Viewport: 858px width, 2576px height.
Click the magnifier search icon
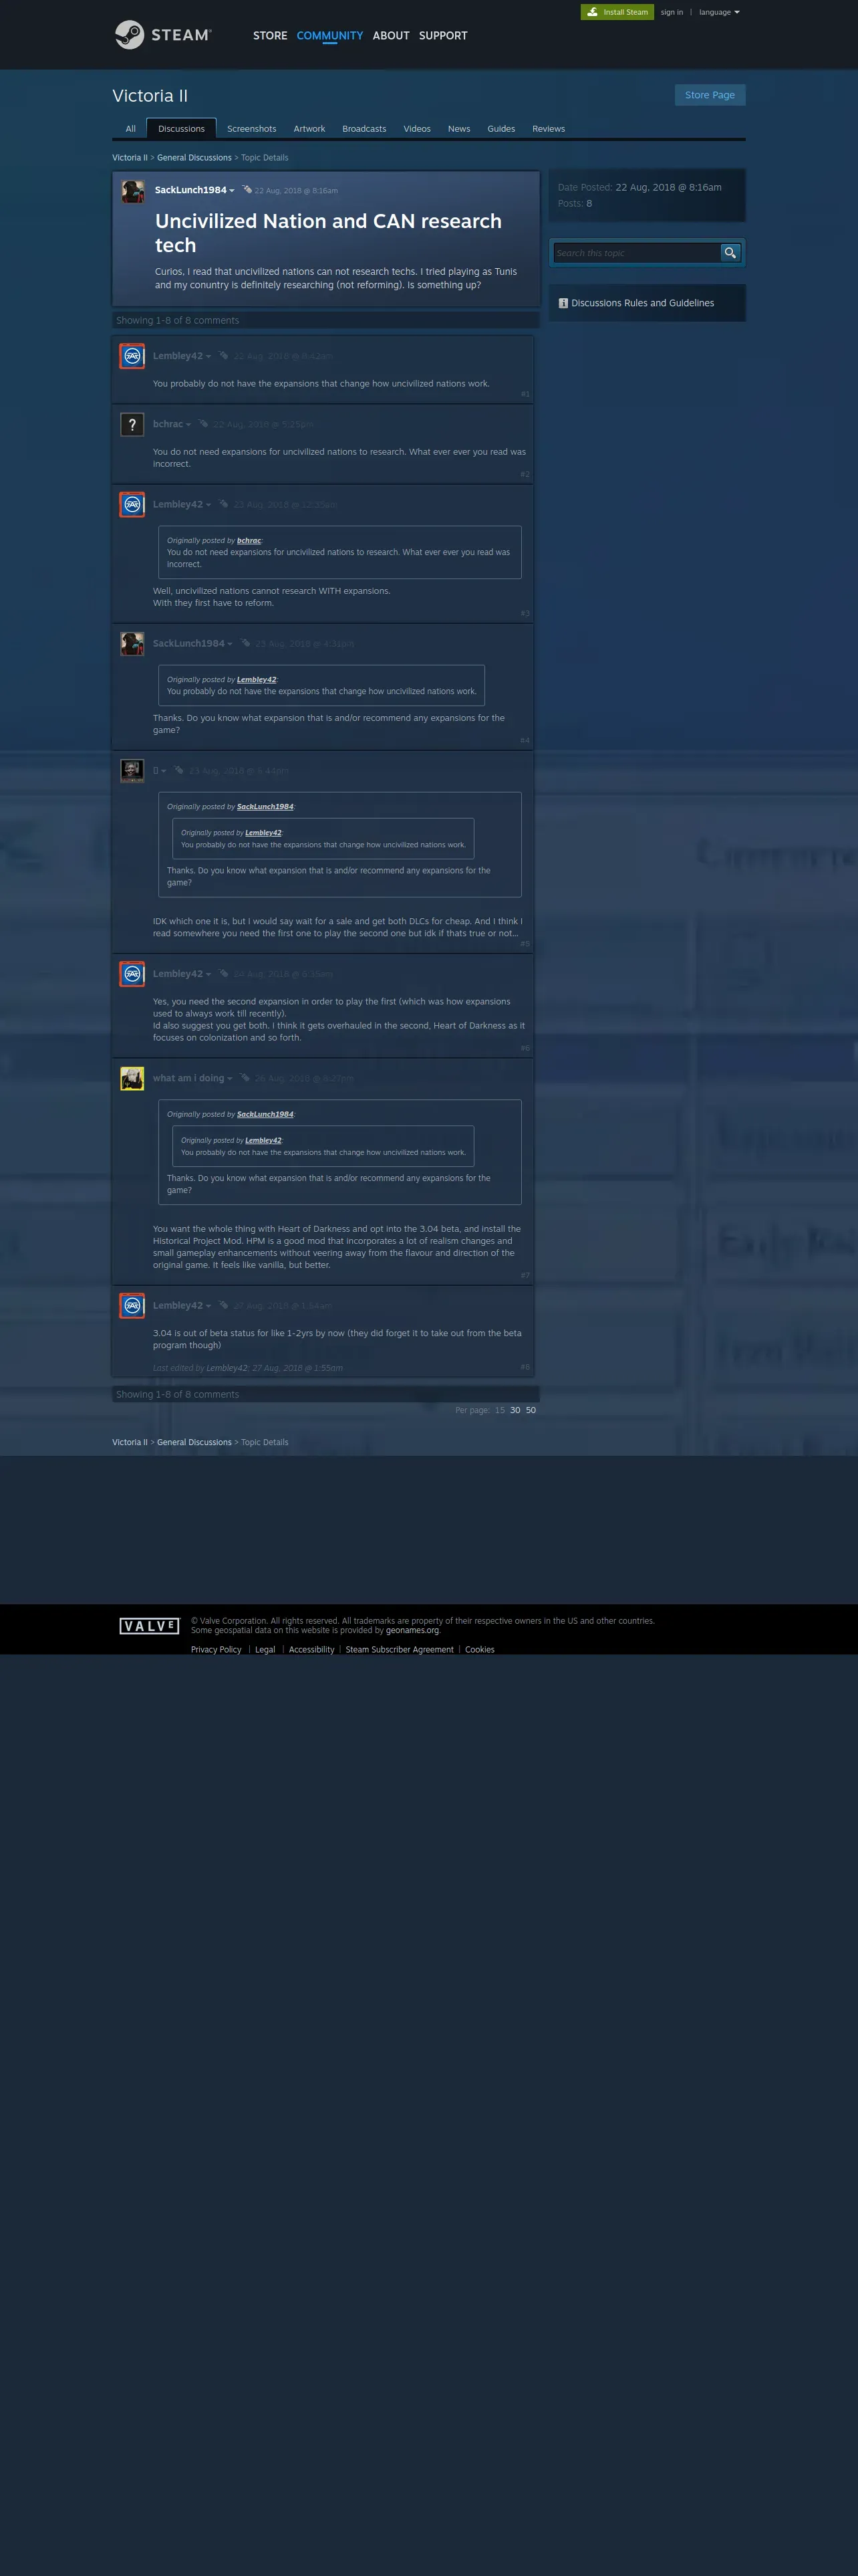pos(730,253)
